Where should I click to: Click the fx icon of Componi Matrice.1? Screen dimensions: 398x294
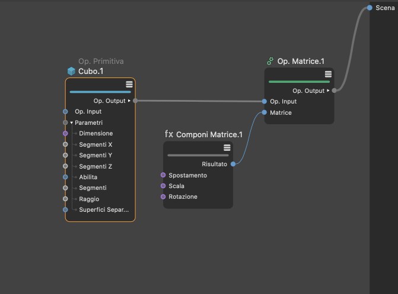(169, 134)
